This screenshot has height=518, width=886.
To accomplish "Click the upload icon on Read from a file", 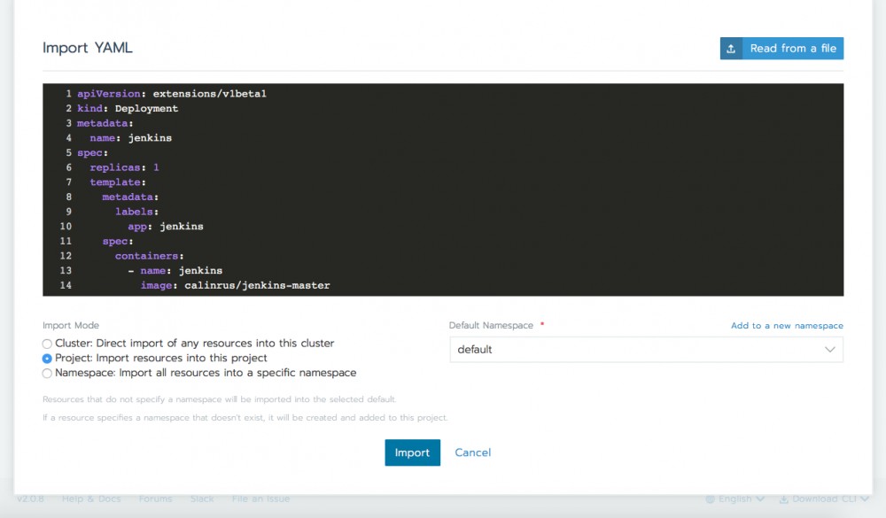I will click(731, 49).
